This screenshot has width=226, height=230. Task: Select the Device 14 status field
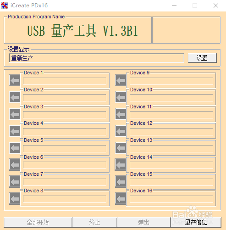(171, 165)
